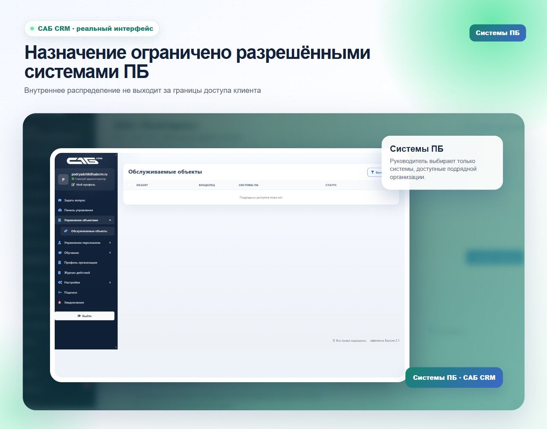Click the Системы ПБ · САБ CRM badge

pyautogui.click(x=454, y=378)
